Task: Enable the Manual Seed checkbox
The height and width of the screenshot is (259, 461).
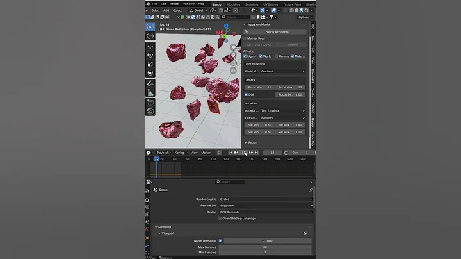Action: 245,38
